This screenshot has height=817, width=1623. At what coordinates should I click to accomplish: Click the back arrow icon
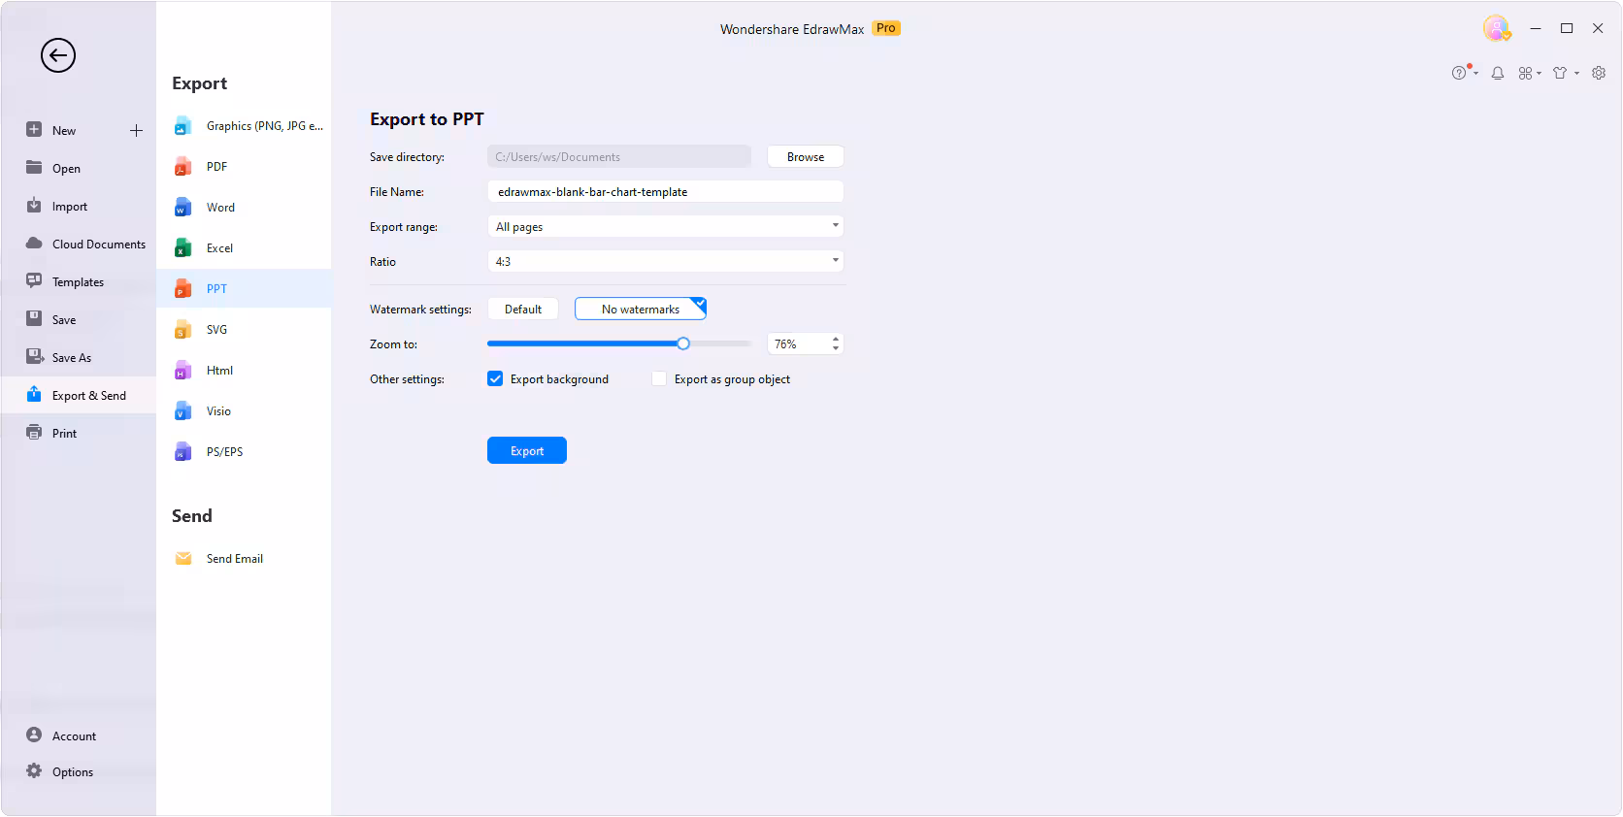(x=58, y=55)
